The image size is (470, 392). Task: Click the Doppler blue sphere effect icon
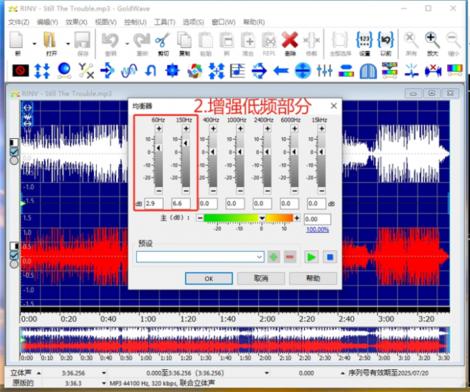(64, 71)
